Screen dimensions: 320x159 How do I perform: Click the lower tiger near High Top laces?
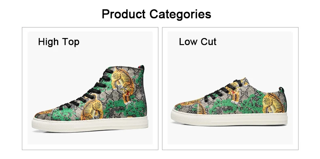[x=92, y=107]
